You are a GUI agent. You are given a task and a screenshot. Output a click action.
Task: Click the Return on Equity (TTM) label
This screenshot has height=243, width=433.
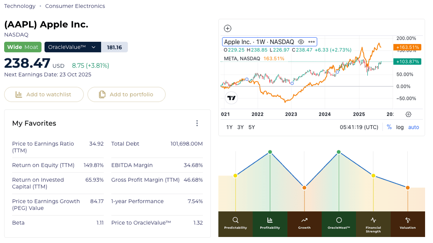[x=43, y=165]
